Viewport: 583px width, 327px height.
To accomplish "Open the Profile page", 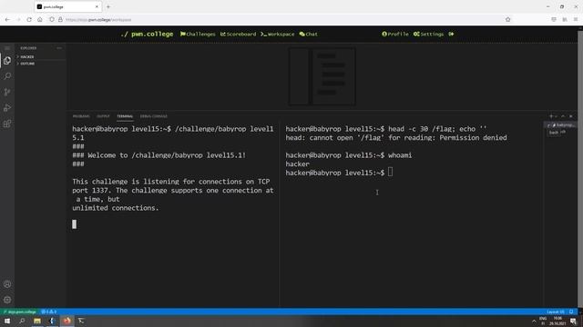I will coord(394,35).
